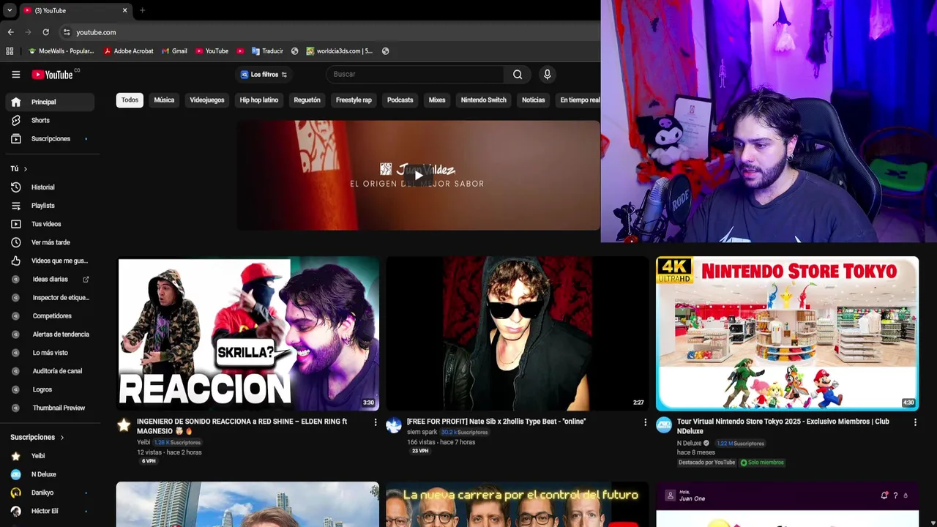Image resolution: width=937 pixels, height=527 pixels.
Task: Open Auditoría de canal tool
Action: pyautogui.click(x=50, y=371)
